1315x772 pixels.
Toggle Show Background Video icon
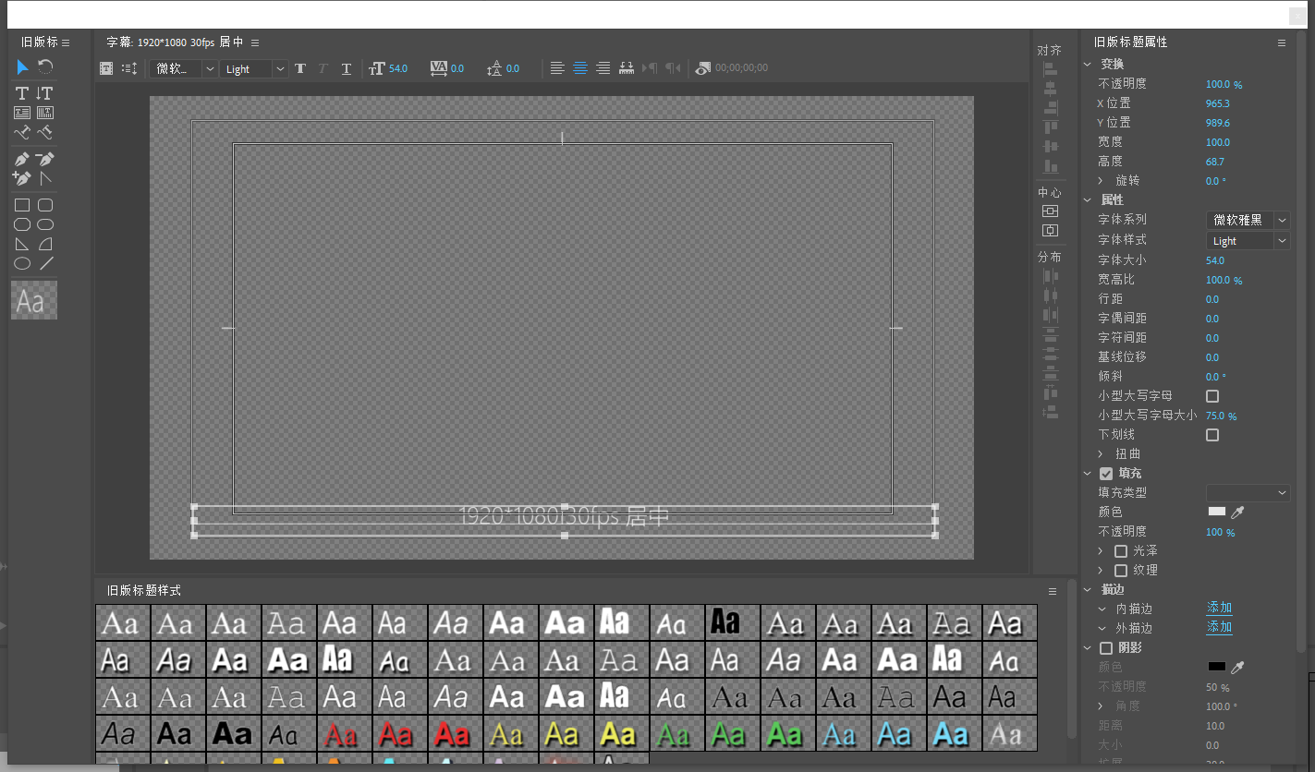pyautogui.click(x=703, y=68)
